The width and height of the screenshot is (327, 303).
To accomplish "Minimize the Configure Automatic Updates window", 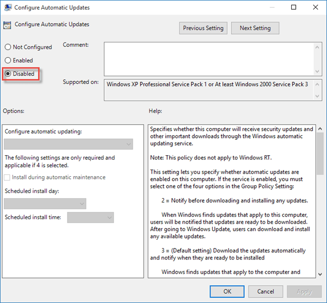I will pyautogui.click(x=272, y=7).
